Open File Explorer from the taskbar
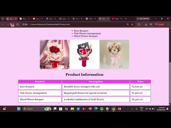Viewport: 171px width, 128px height. tap(72, 109)
